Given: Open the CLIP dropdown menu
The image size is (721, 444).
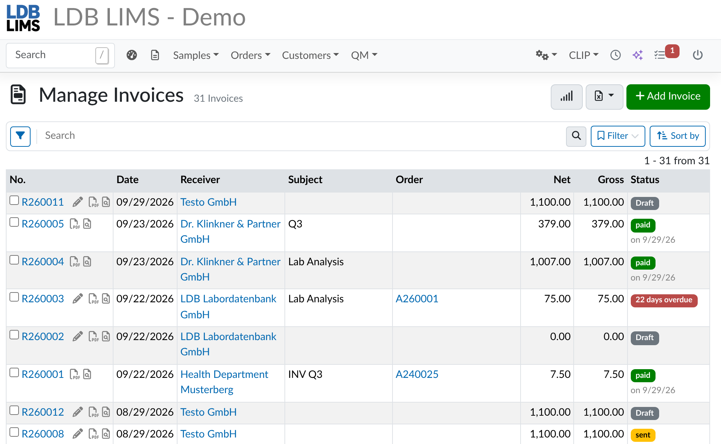Looking at the screenshot, I should (x=583, y=55).
